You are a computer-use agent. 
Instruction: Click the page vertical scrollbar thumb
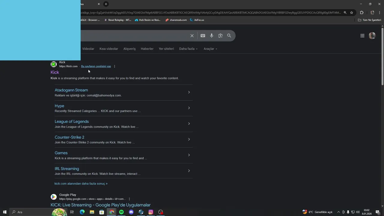click(382, 56)
